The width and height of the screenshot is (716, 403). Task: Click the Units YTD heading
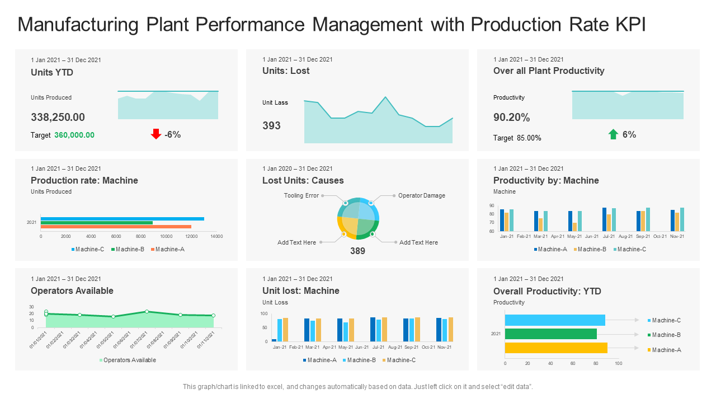pos(52,72)
